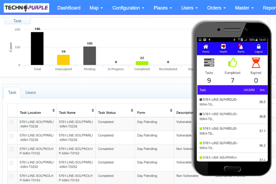276x184 pixels.
Task: Click Task Location cell SOLPPARLI-MAH-T0238
Action: tap(37, 124)
